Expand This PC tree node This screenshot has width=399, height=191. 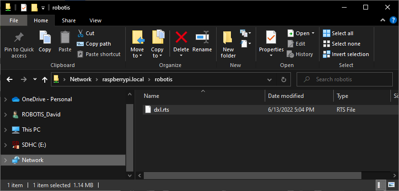pyautogui.click(x=5, y=130)
